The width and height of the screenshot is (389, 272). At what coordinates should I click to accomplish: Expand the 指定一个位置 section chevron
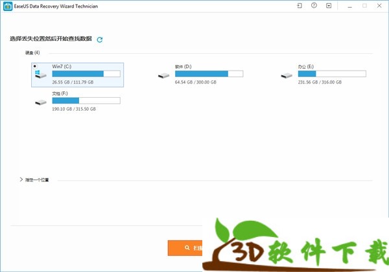point(21,179)
